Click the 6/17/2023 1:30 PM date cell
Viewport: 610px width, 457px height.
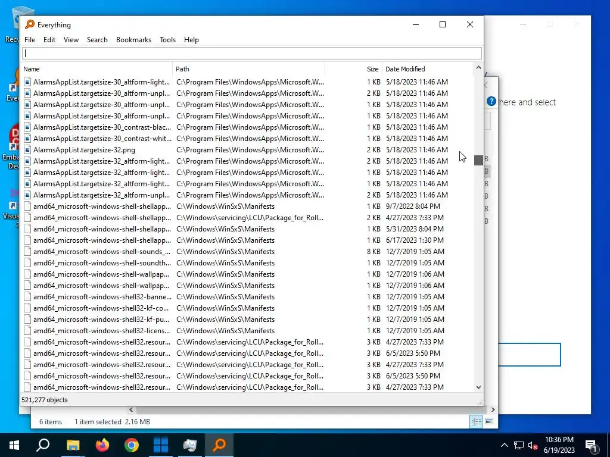(415, 240)
